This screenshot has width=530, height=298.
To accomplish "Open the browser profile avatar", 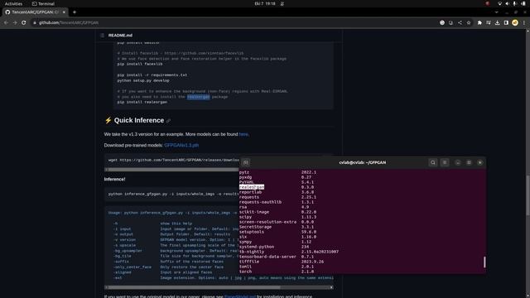I will (x=515, y=22).
